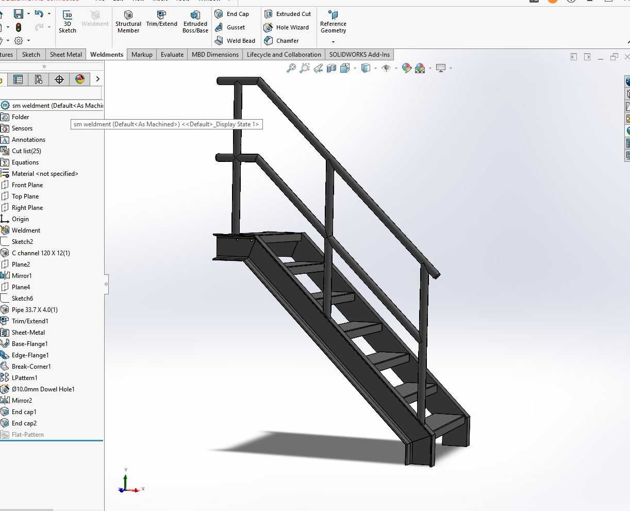Viewport: 630px width, 511px height.
Task: Undo the last action
Action: 39,14
